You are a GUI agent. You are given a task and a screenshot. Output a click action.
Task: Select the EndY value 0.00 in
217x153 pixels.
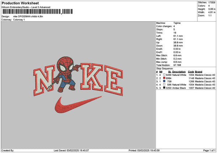(x=177, y=52)
